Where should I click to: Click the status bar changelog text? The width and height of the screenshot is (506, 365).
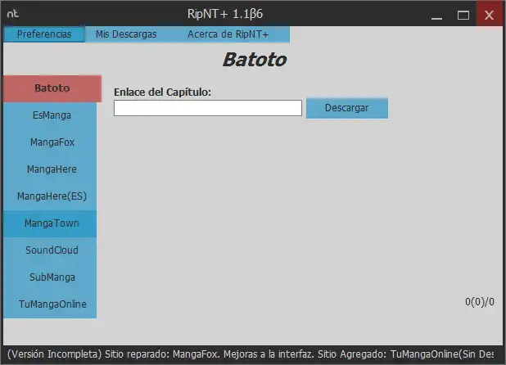pyautogui.click(x=251, y=354)
